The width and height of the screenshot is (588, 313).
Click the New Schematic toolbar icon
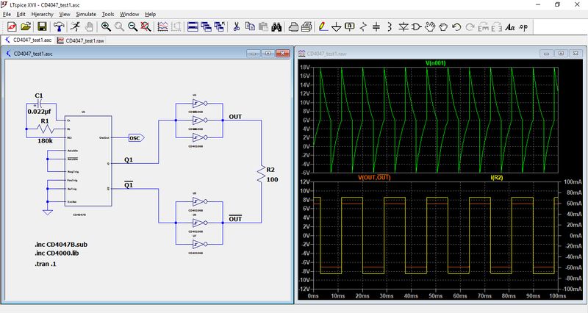[12, 26]
